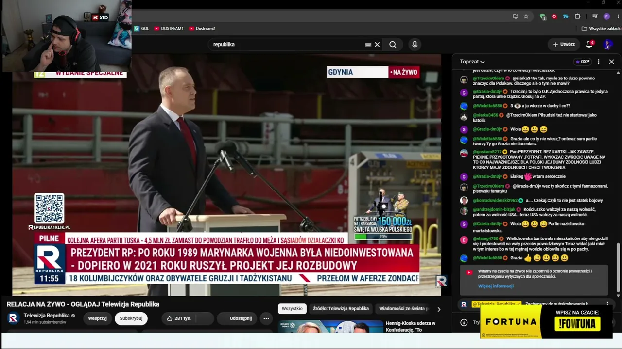Screen dimensions: 622x349
Task: Open the media control icon in toolbar
Action: click(595, 16)
